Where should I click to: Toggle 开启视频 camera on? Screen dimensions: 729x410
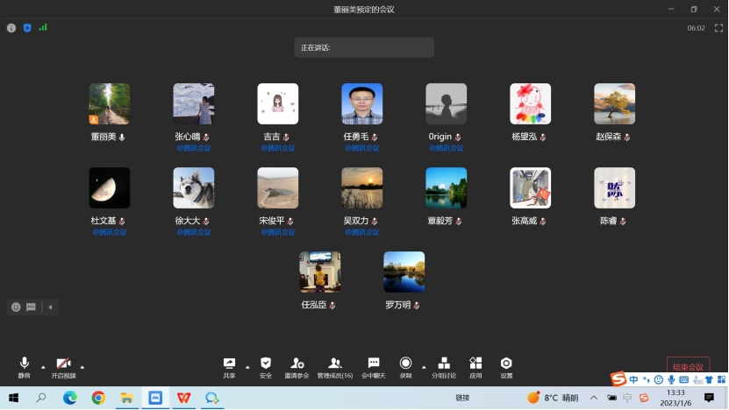coord(63,365)
